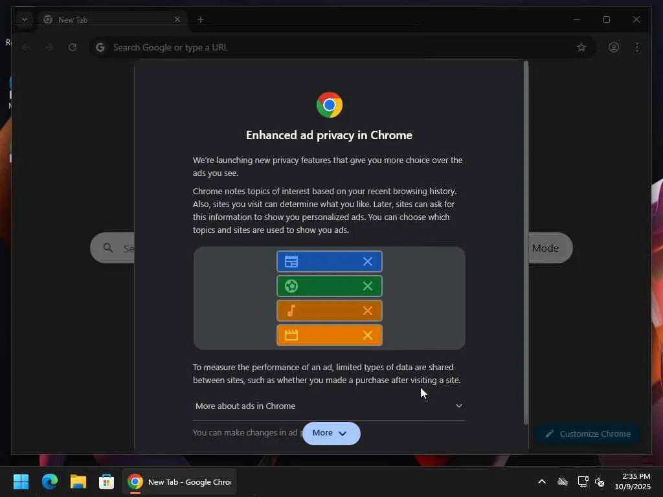
Task: Maximize the Chrome window
Action: [606, 19]
